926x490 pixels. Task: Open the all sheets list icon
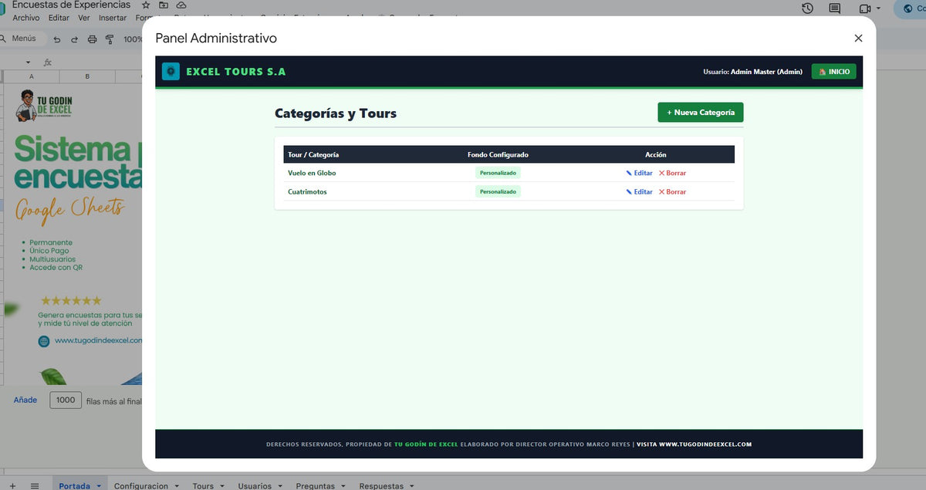[x=35, y=485]
